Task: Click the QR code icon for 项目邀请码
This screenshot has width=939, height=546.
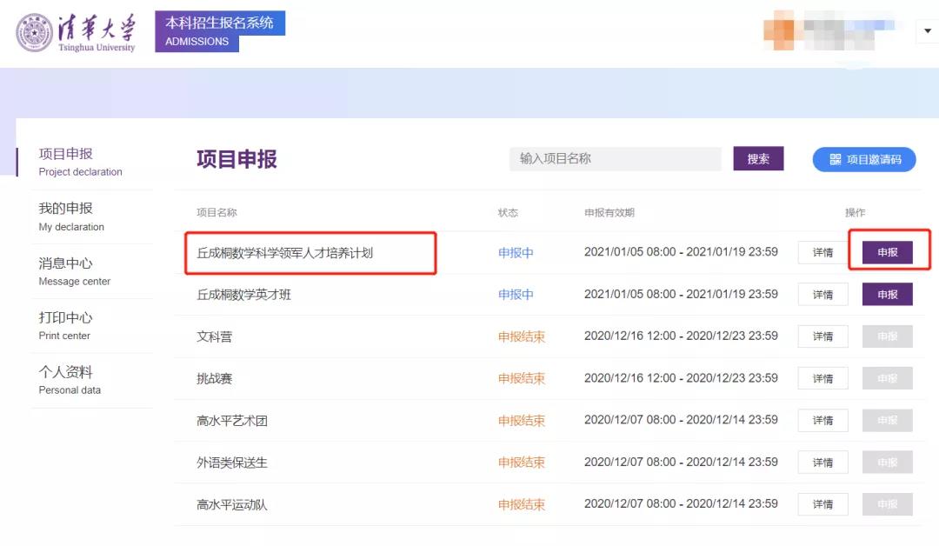Action: pyautogui.click(x=836, y=160)
